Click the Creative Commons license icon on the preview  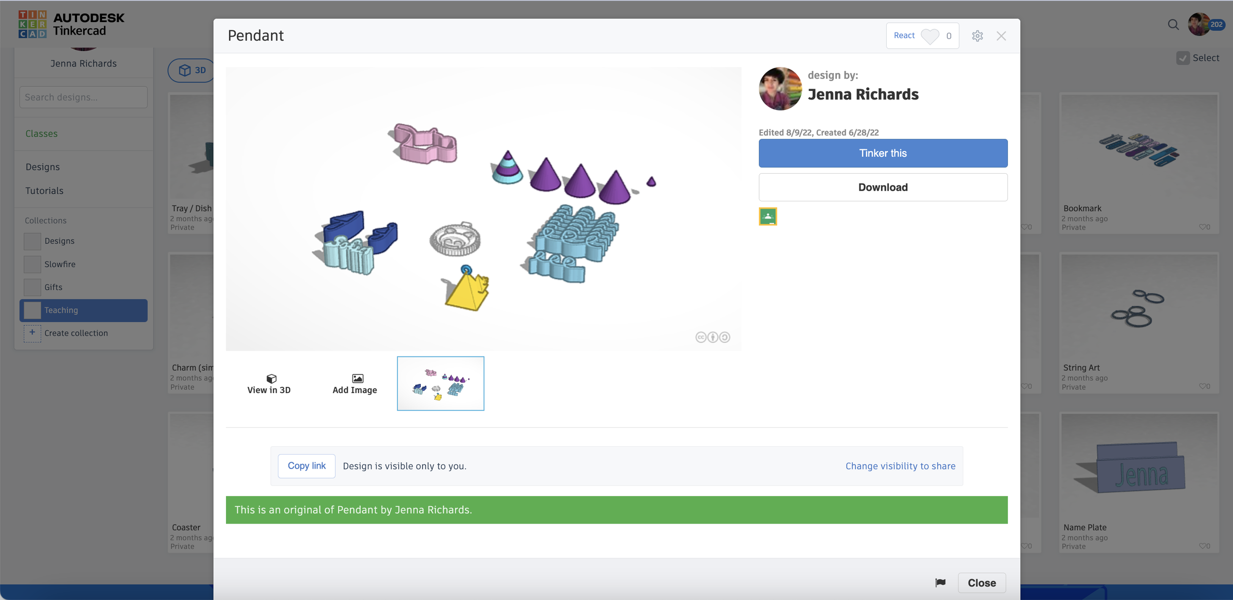[701, 337]
